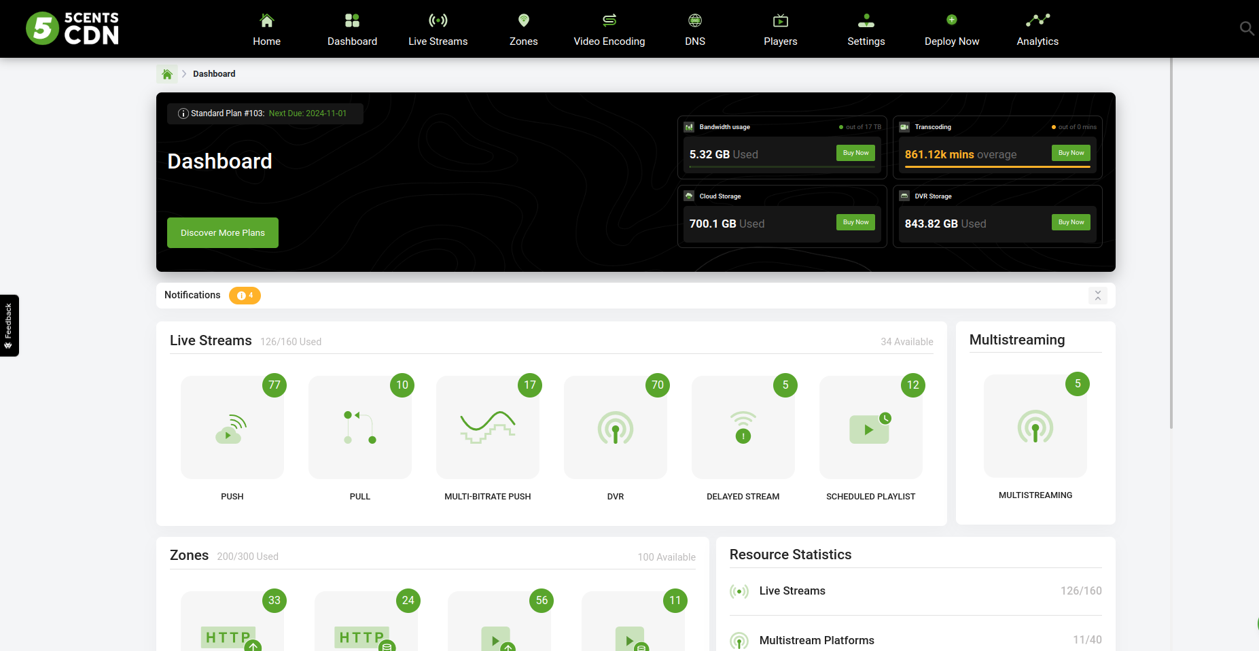Image resolution: width=1259 pixels, height=651 pixels.
Task: Click the Standard Plan info icon
Action: pyautogui.click(x=183, y=113)
